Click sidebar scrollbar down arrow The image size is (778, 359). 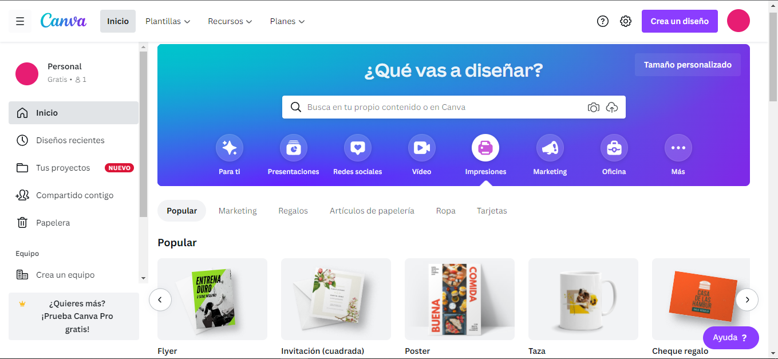coord(143,278)
